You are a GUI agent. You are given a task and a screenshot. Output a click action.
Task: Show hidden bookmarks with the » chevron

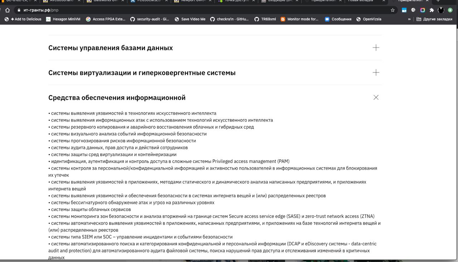(409, 19)
